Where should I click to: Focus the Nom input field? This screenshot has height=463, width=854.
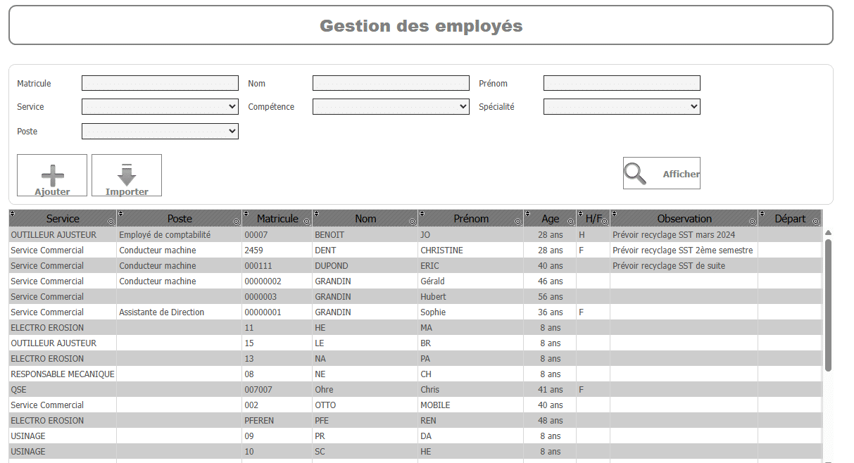point(391,83)
